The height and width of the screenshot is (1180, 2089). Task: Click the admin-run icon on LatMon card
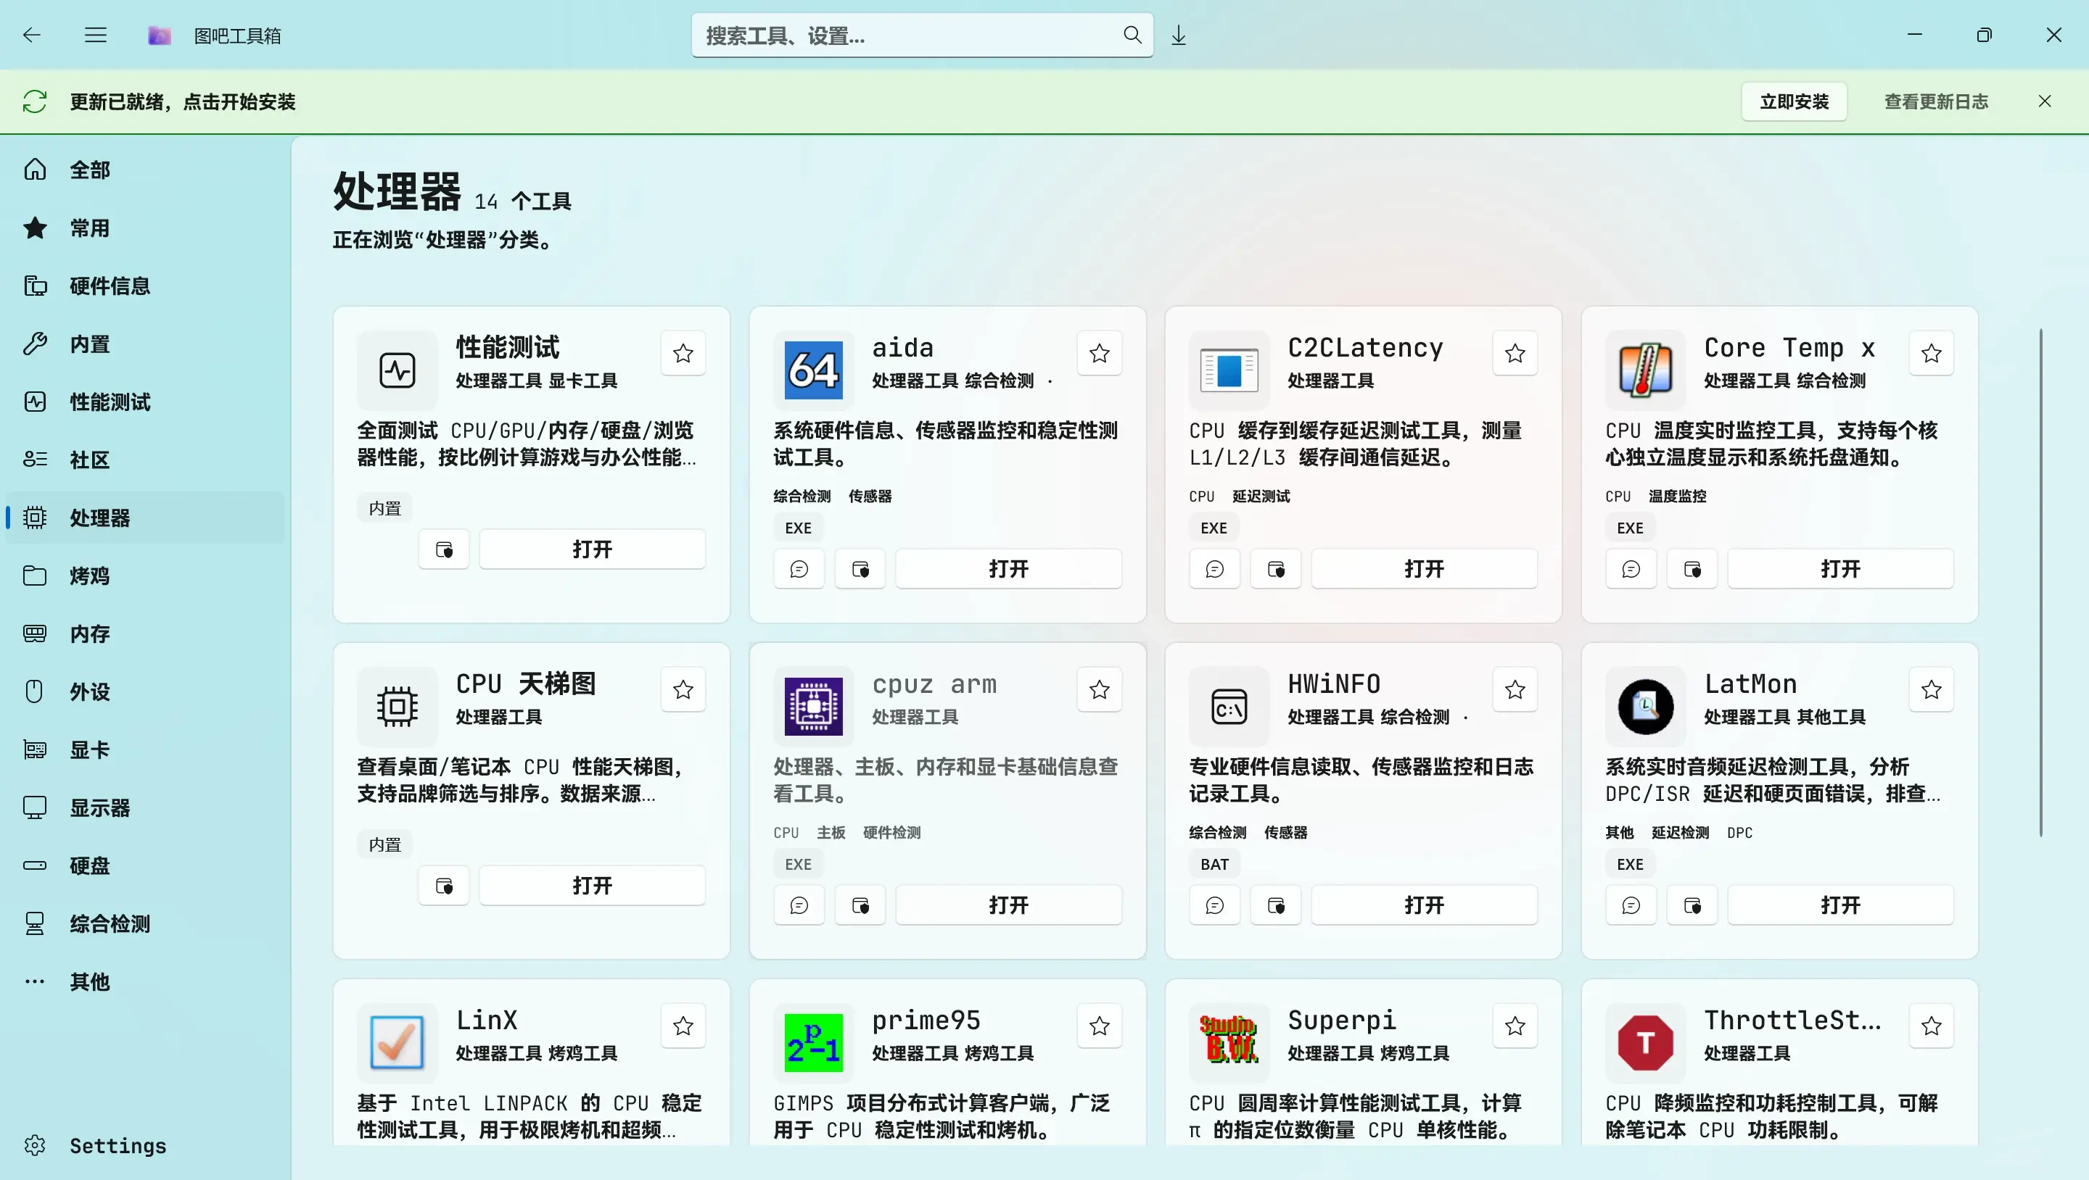[x=1692, y=905]
